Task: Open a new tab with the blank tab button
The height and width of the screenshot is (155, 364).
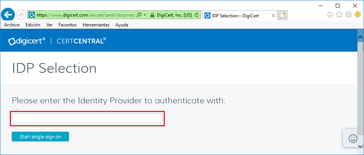Action: point(283,15)
